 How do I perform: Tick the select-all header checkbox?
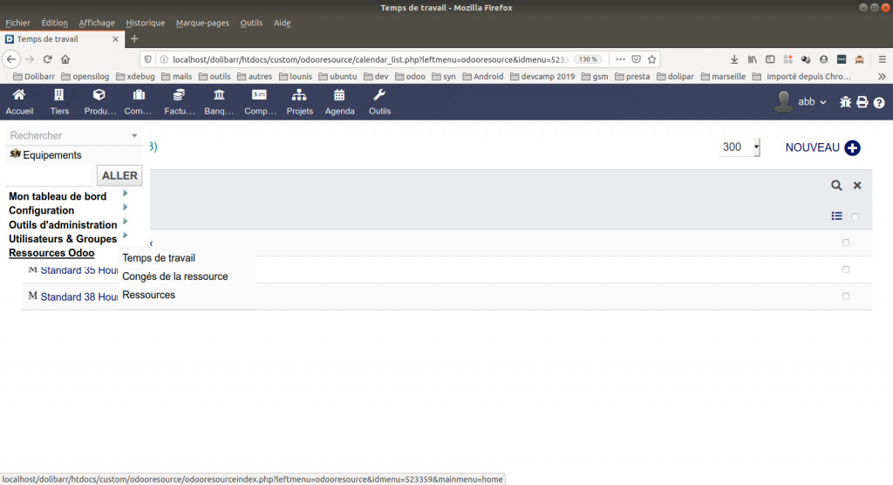click(855, 216)
